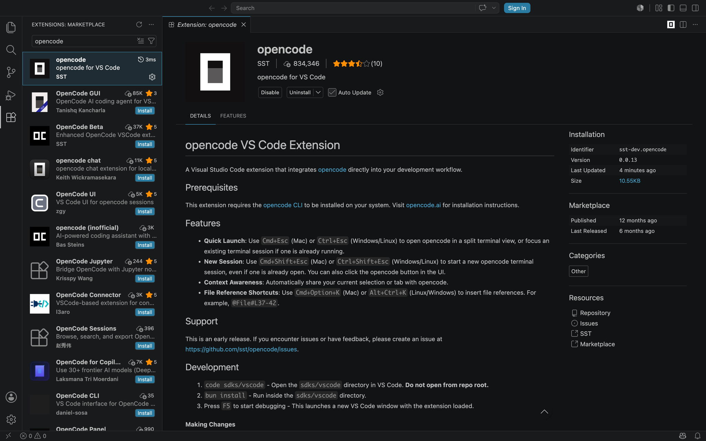The width and height of the screenshot is (706, 441).
Task: Open the GitHub opencode issues link
Action: pos(241,349)
